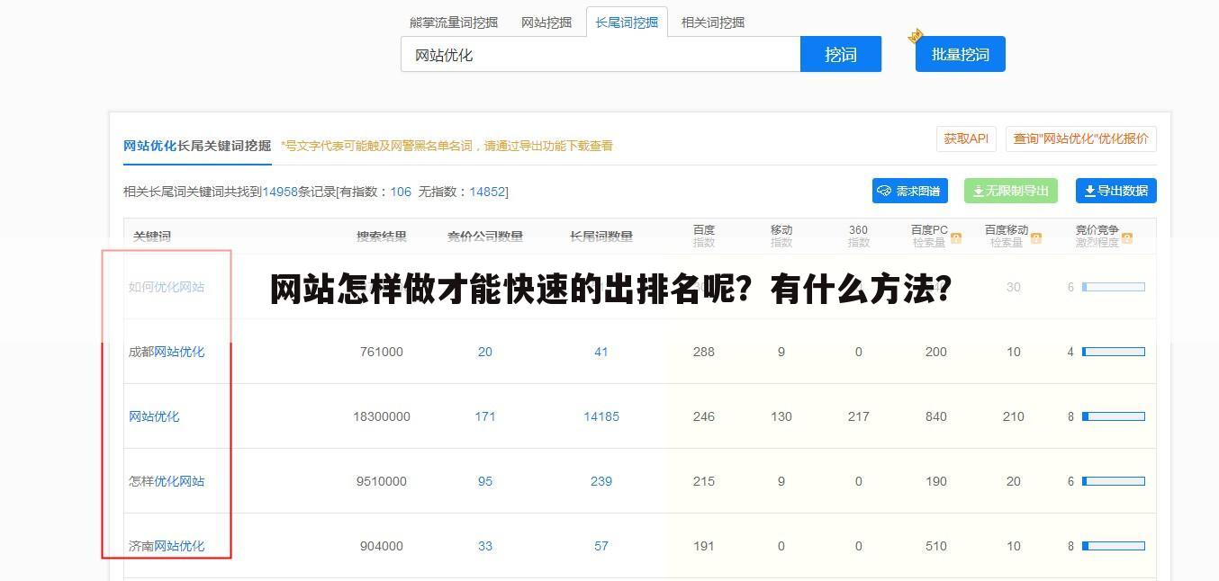
Task: Click bidding company count 171 link
Action: [485, 416]
